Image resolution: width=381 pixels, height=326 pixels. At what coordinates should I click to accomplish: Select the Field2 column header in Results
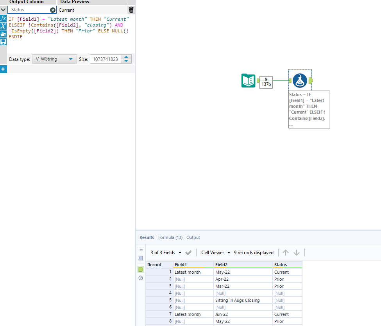pyautogui.click(x=242, y=265)
